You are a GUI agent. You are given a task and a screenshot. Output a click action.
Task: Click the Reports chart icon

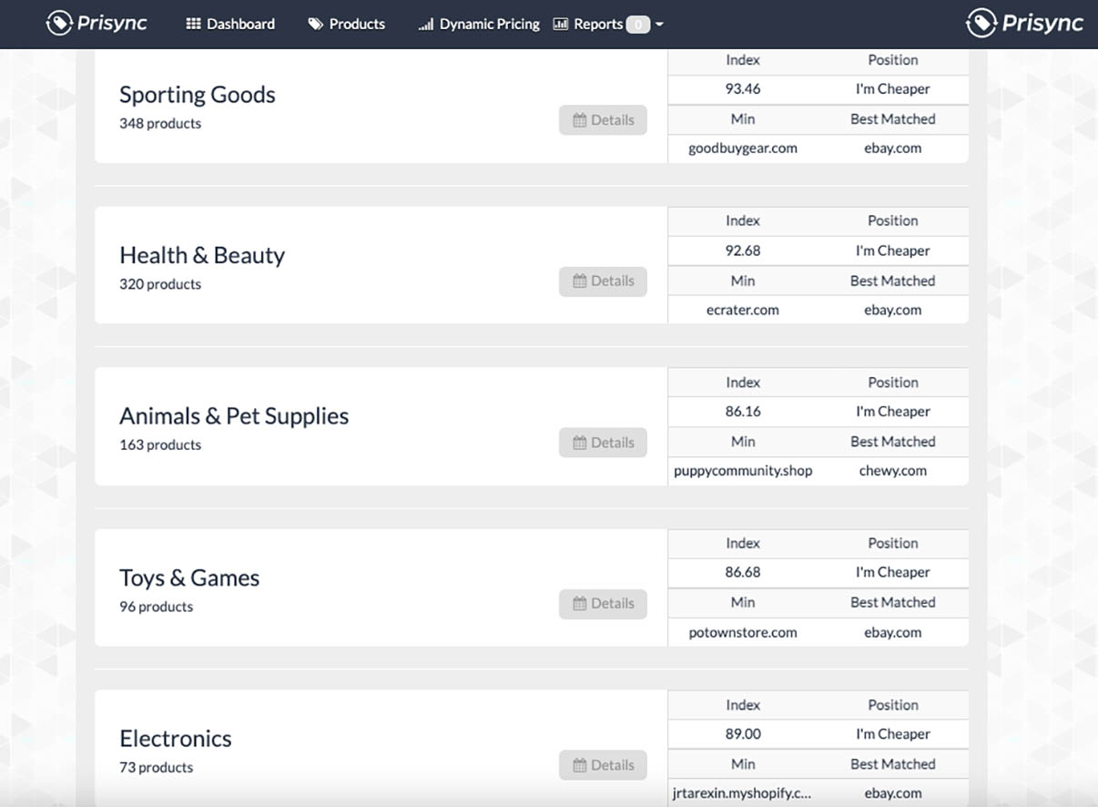[x=561, y=25]
